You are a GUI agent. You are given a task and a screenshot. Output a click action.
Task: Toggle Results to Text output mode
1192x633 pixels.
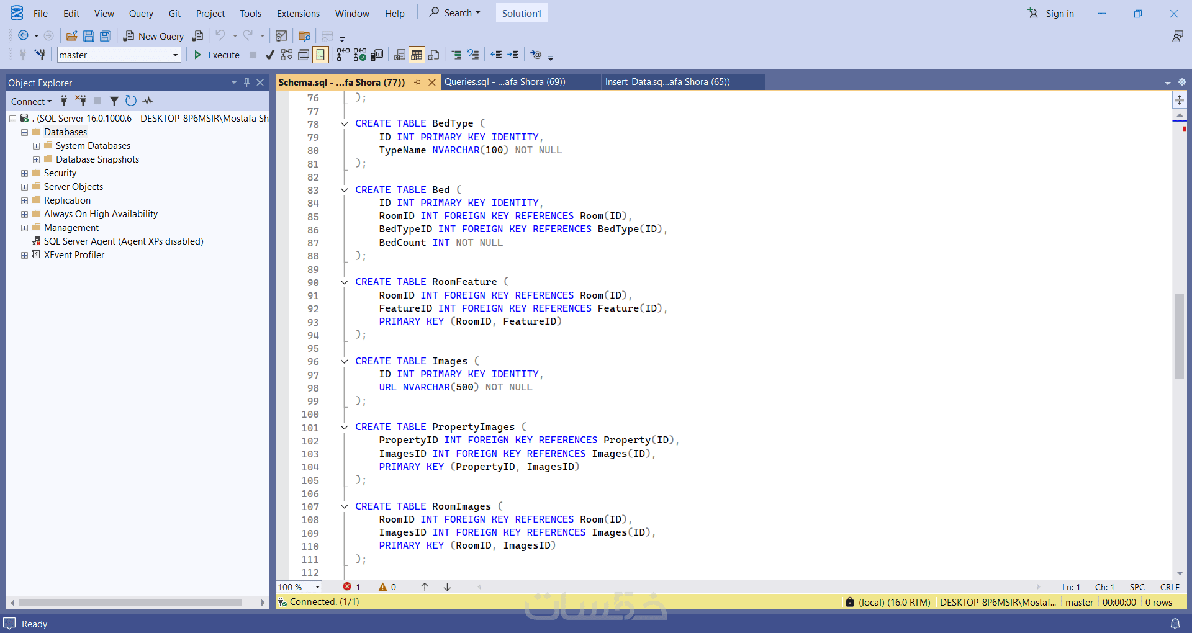click(400, 55)
